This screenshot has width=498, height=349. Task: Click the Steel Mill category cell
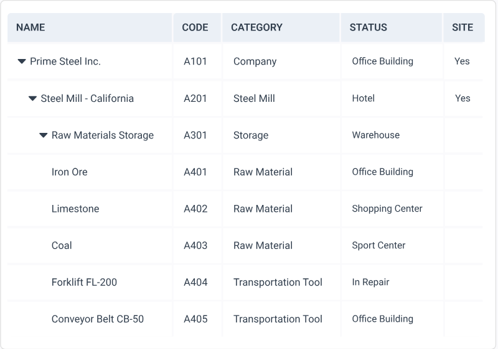coord(254,98)
